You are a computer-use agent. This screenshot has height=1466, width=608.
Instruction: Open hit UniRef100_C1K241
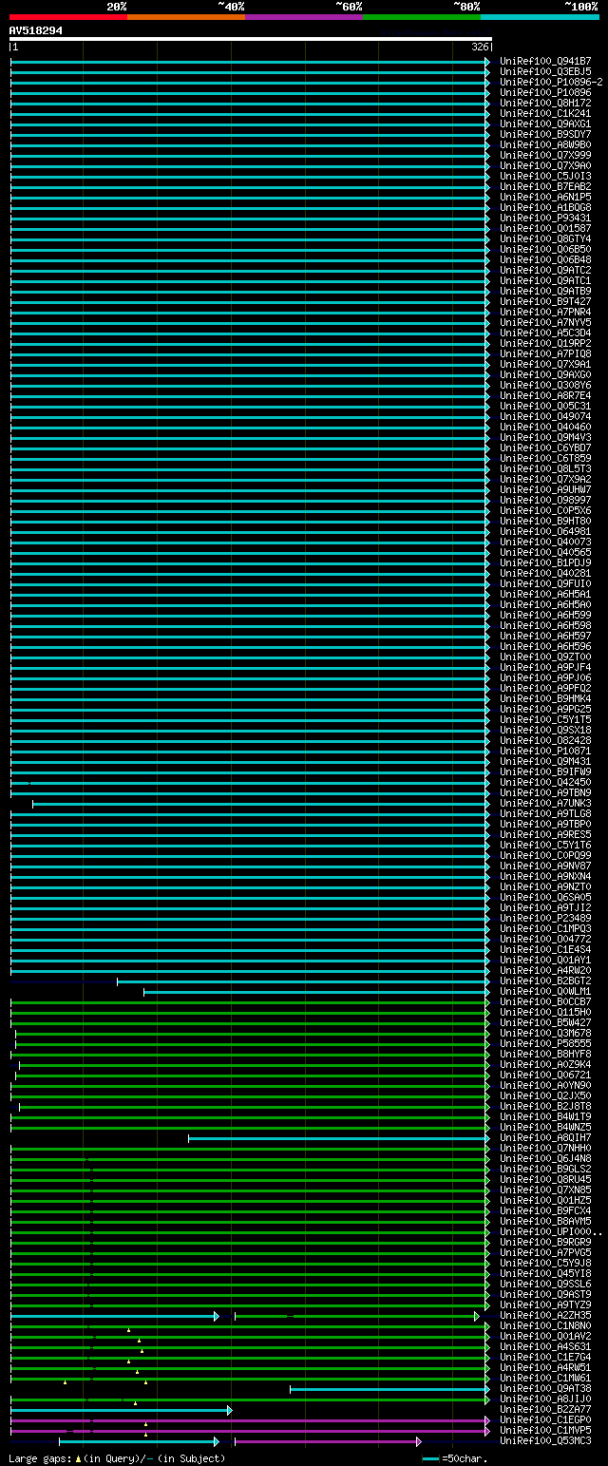tap(545, 113)
